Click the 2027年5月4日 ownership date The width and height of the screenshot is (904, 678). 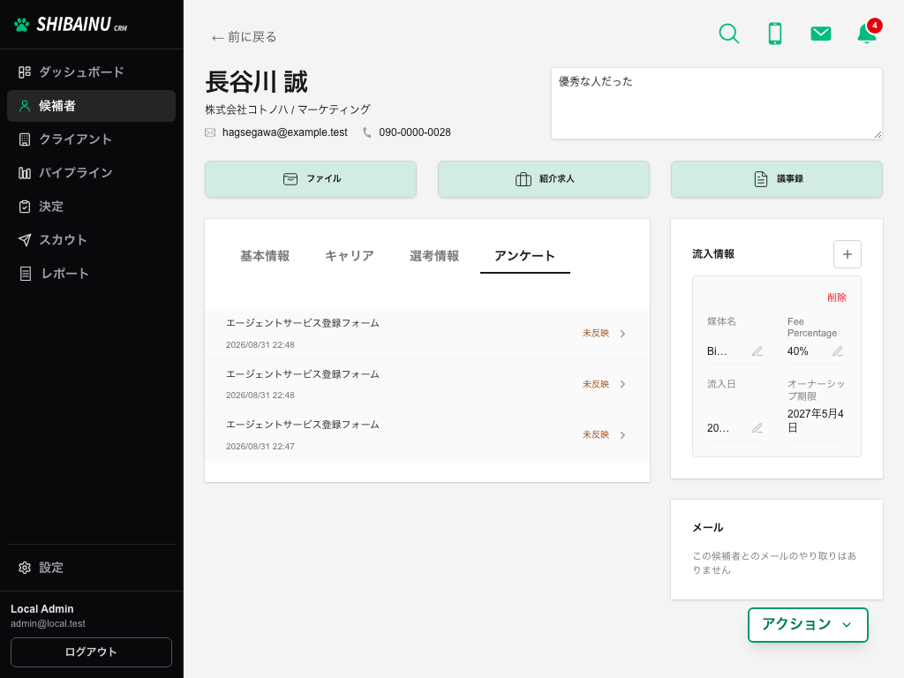[x=815, y=421]
